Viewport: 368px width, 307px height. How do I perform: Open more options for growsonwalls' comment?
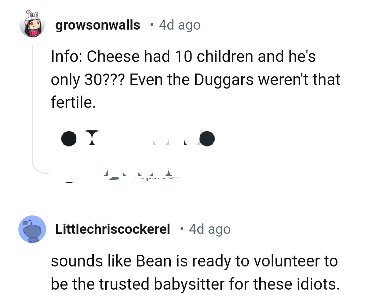(207, 138)
